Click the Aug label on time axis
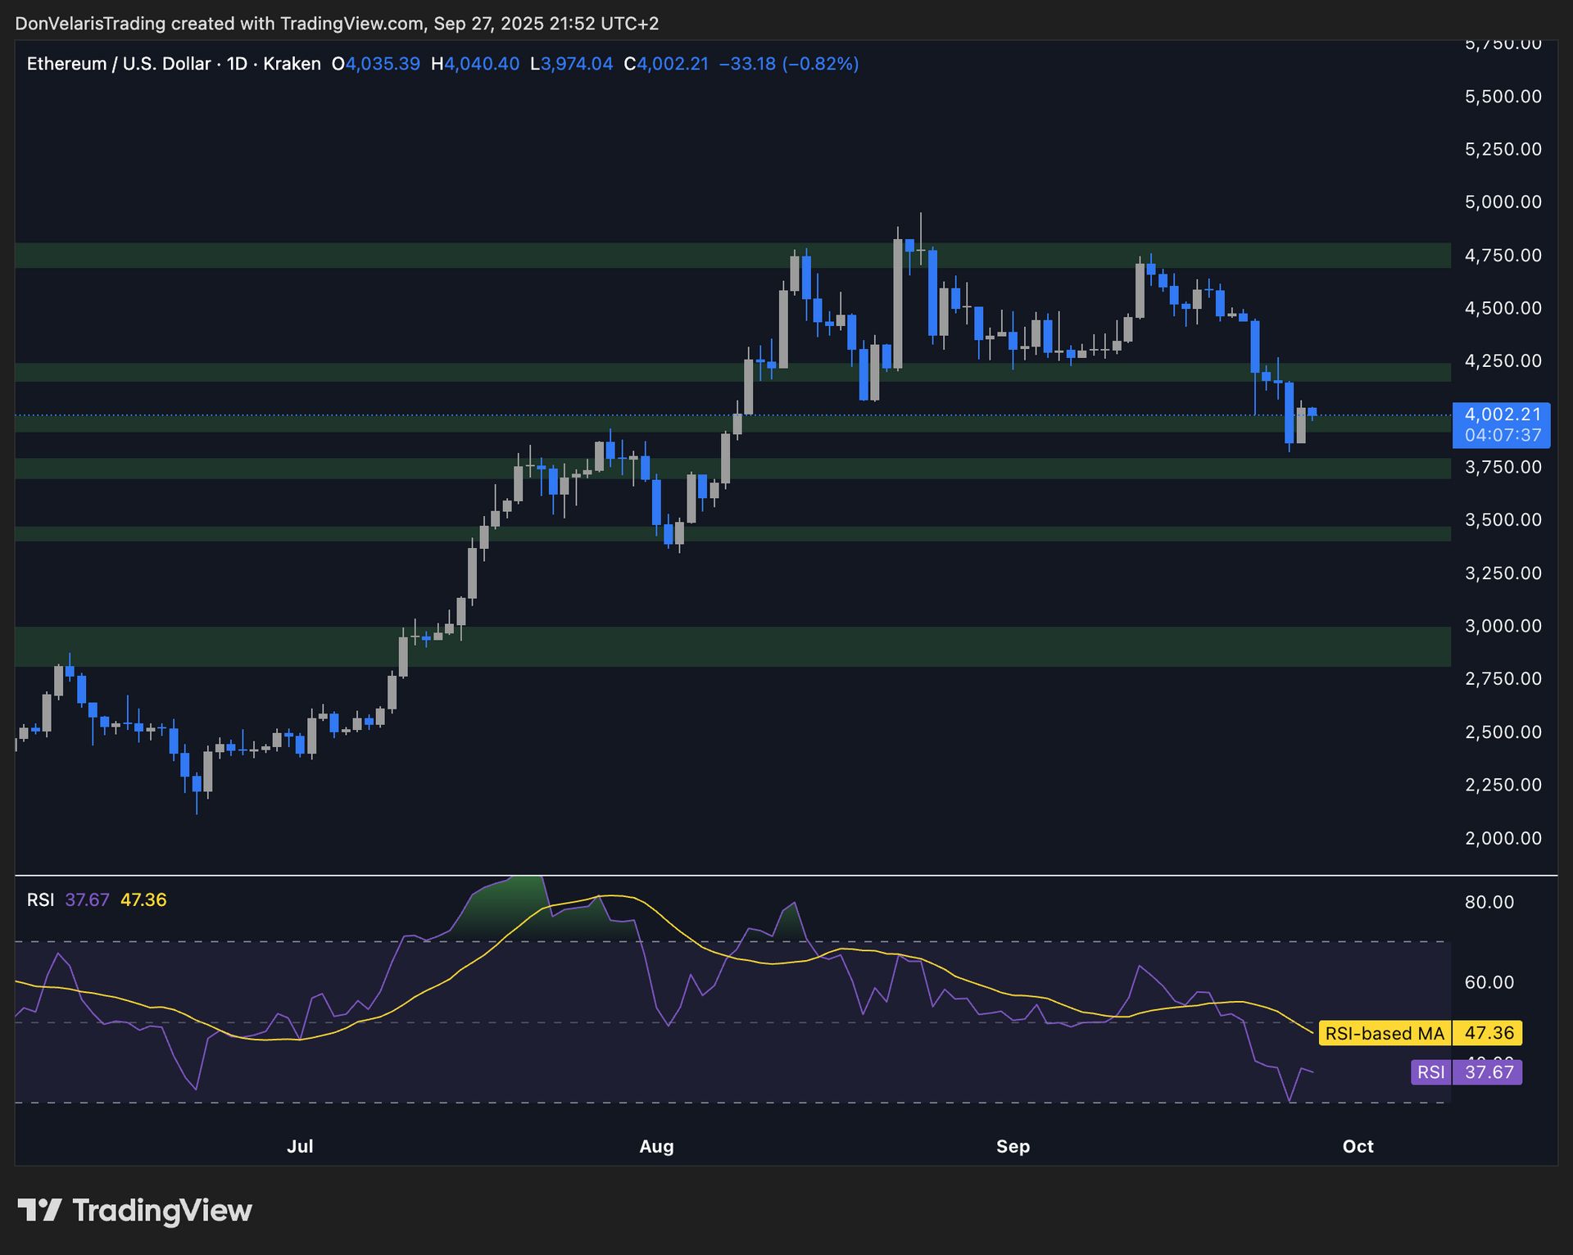The width and height of the screenshot is (1573, 1255). click(656, 1146)
